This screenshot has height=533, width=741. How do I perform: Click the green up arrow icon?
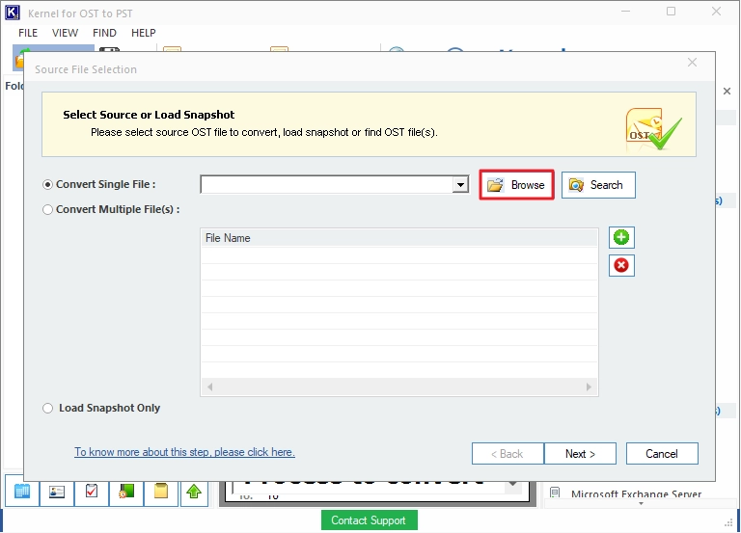(194, 492)
